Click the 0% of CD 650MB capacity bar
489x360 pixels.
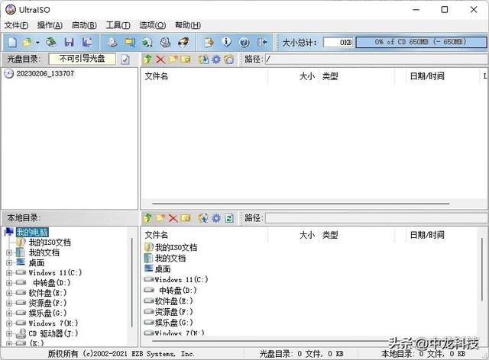click(x=421, y=42)
